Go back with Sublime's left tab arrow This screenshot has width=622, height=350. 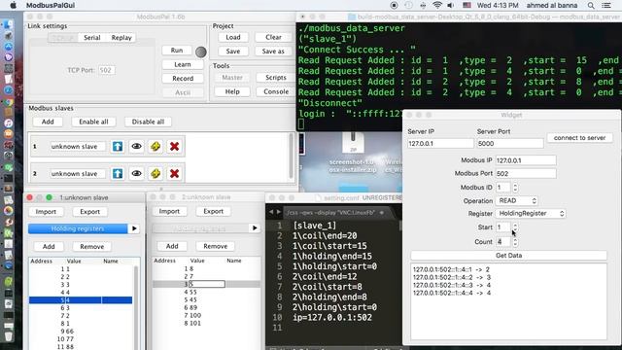tap(271, 212)
